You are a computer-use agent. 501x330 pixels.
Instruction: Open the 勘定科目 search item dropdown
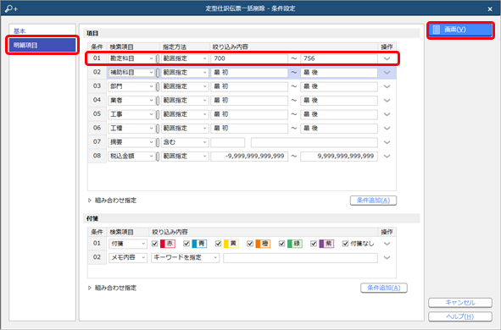[131, 58]
